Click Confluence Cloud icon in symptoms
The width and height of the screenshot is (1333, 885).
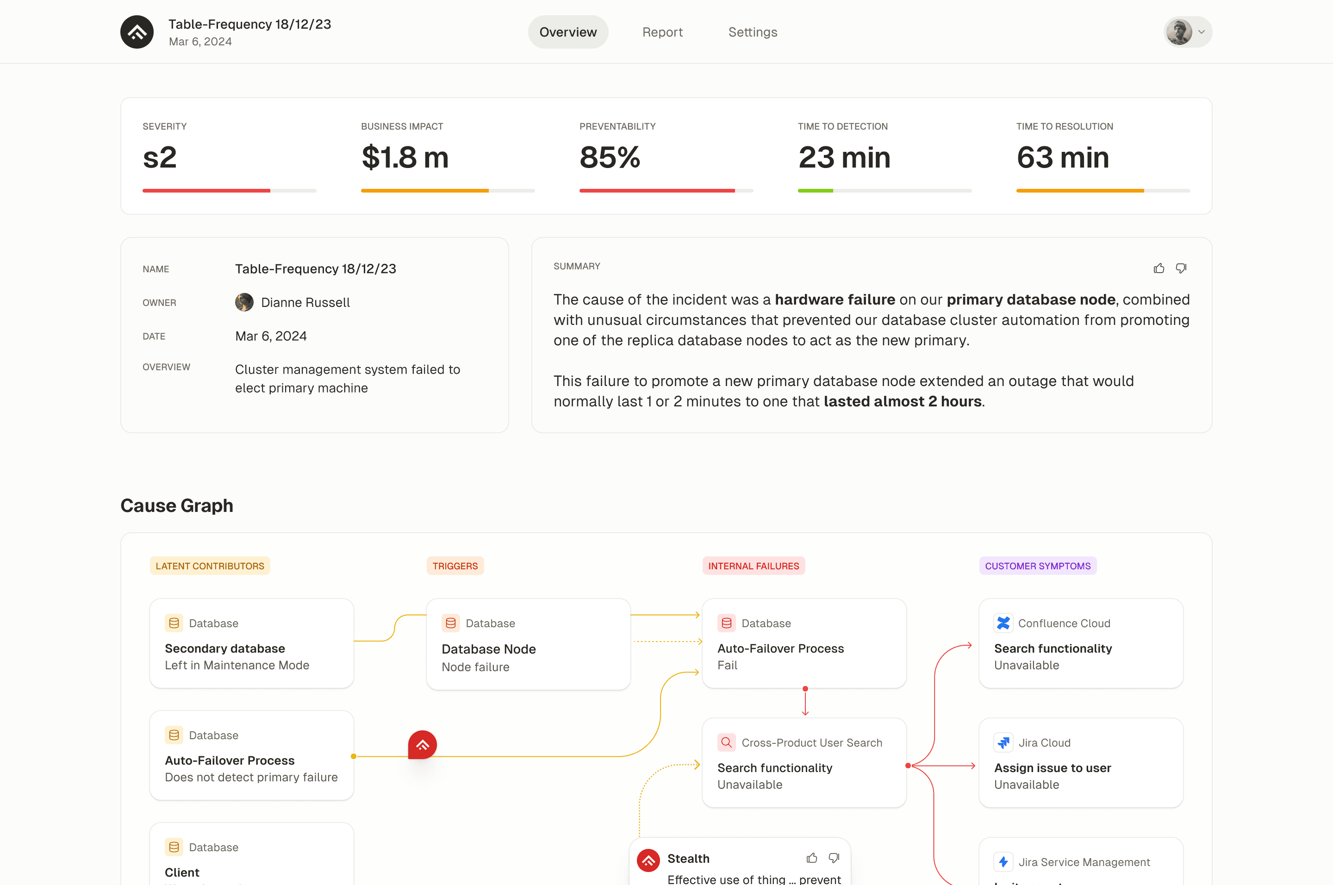click(1003, 623)
